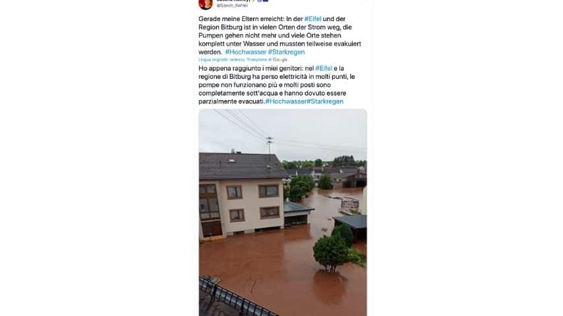Click the beige house in the flood photo
The height and width of the screenshot is (316, 563).
pos(242,196)
